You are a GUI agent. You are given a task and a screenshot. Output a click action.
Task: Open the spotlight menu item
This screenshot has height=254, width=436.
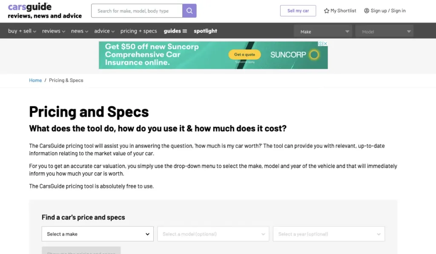[205, 31]
